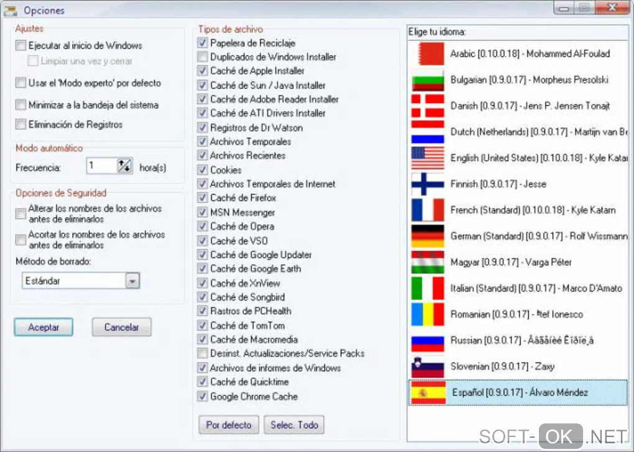
Task: Click the Danish flag icon
Action: (x=428, y=106)
